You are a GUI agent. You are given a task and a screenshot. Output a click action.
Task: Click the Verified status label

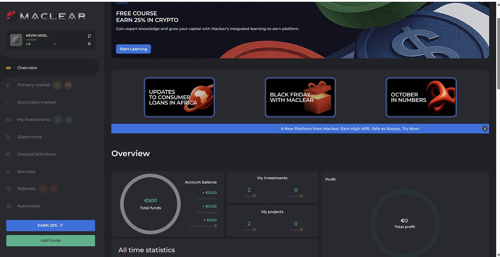tap(31, 40)
